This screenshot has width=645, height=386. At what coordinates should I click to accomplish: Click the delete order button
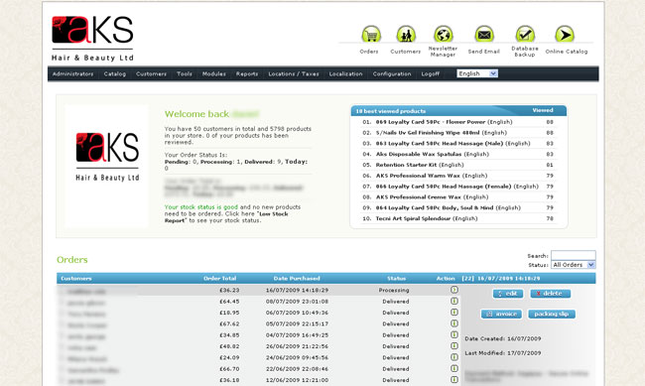(x=551, y=294)
